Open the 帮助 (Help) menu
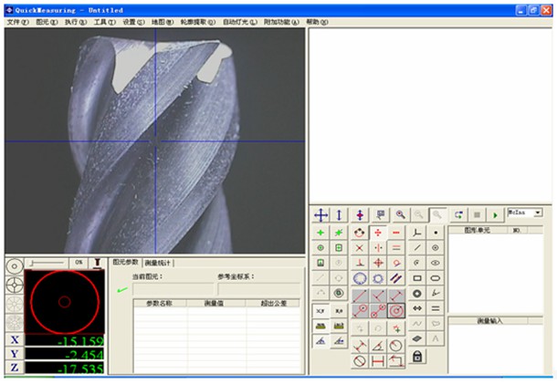Viewport: 557px width, 384px height. (x=316, y=20)
